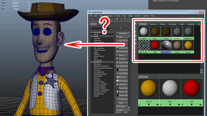This screenshot has height=116, width=207.
Task: Open the Edit menu in Hypershade
Action: click(96, 16)
